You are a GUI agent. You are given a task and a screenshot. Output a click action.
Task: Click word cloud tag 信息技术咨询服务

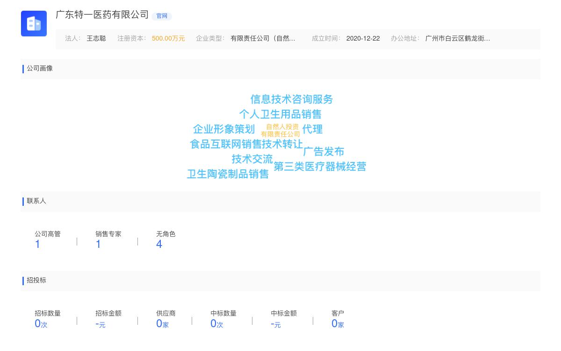coord(292,99)
